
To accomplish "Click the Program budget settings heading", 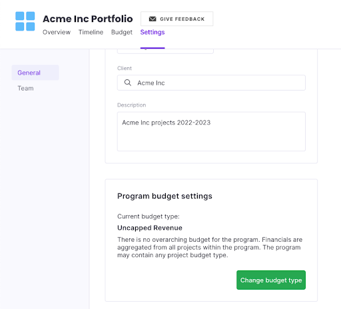I will click(165, 196).
